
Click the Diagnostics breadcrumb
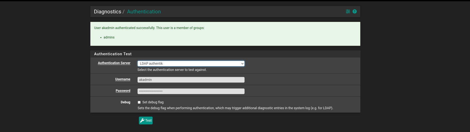[x=108, y=12]
